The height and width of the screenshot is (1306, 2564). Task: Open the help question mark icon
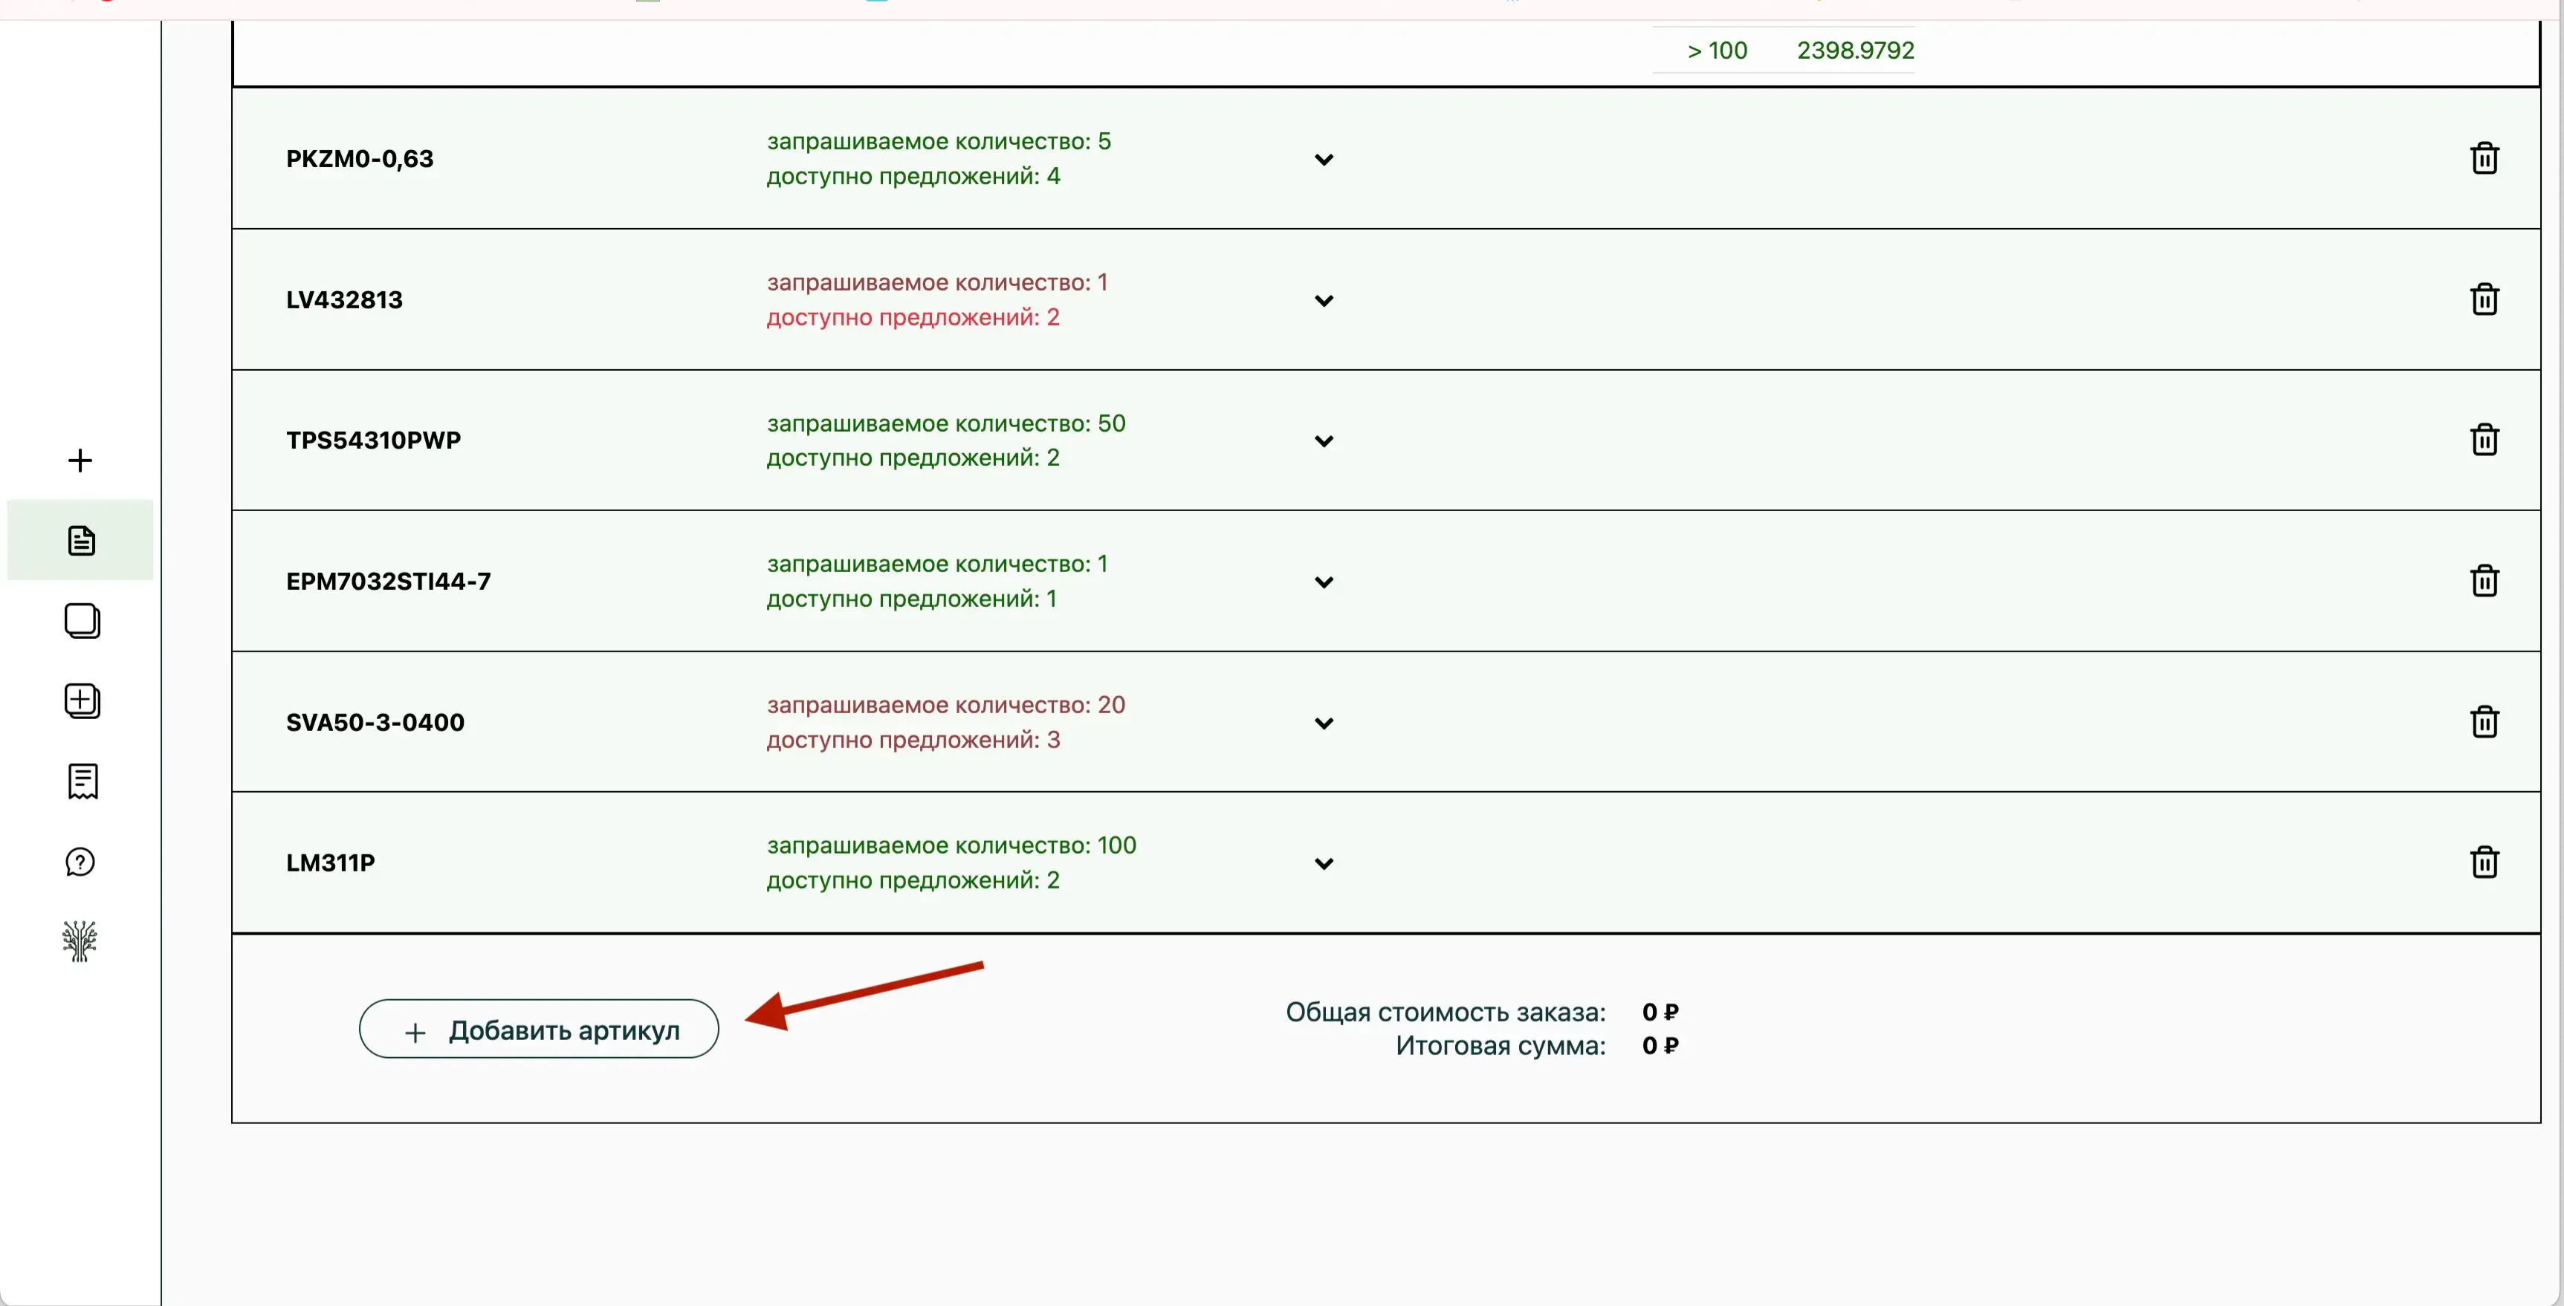pyautogui.click(x=80, y=862)
